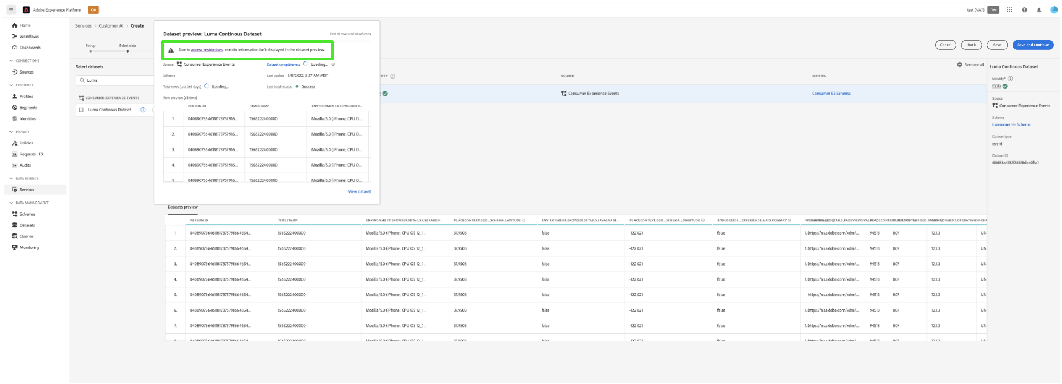This screenshot has height=384, width=1062.
Task: Click the Success batch status text
Action: click(308, 87)
